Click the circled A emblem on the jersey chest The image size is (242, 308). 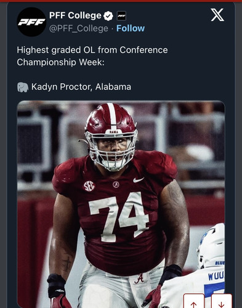coord(116,185)
